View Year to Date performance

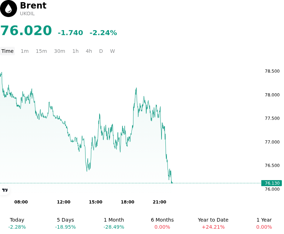pos(213,223)
